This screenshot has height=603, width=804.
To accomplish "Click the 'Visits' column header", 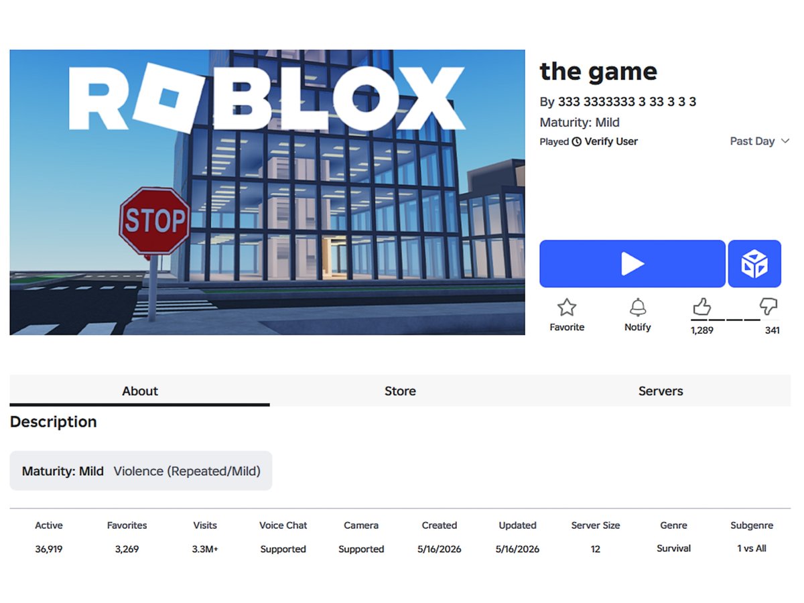I will [x=205, y=525].
